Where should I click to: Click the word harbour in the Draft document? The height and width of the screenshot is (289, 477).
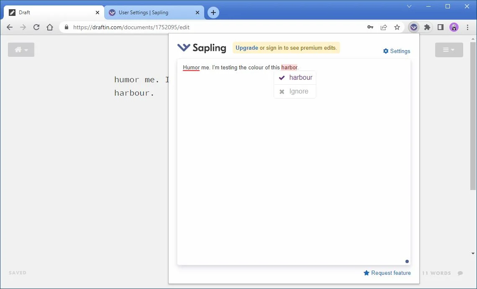pyautogui.click(x=132, y=93)
